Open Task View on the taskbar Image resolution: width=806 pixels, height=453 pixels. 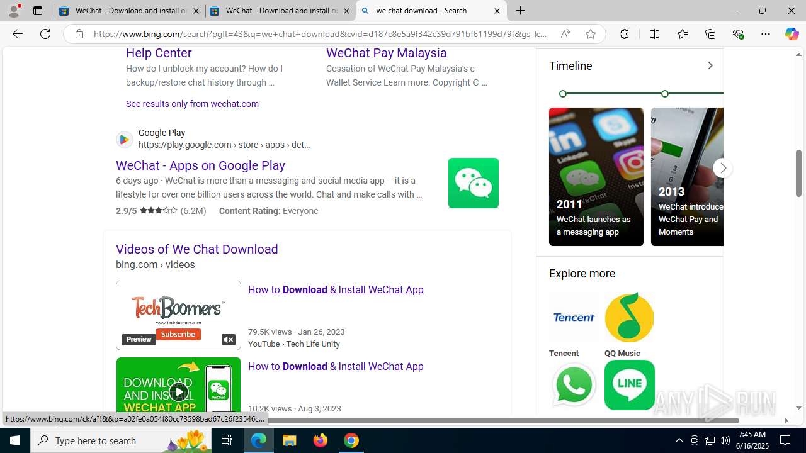[227, 440]
